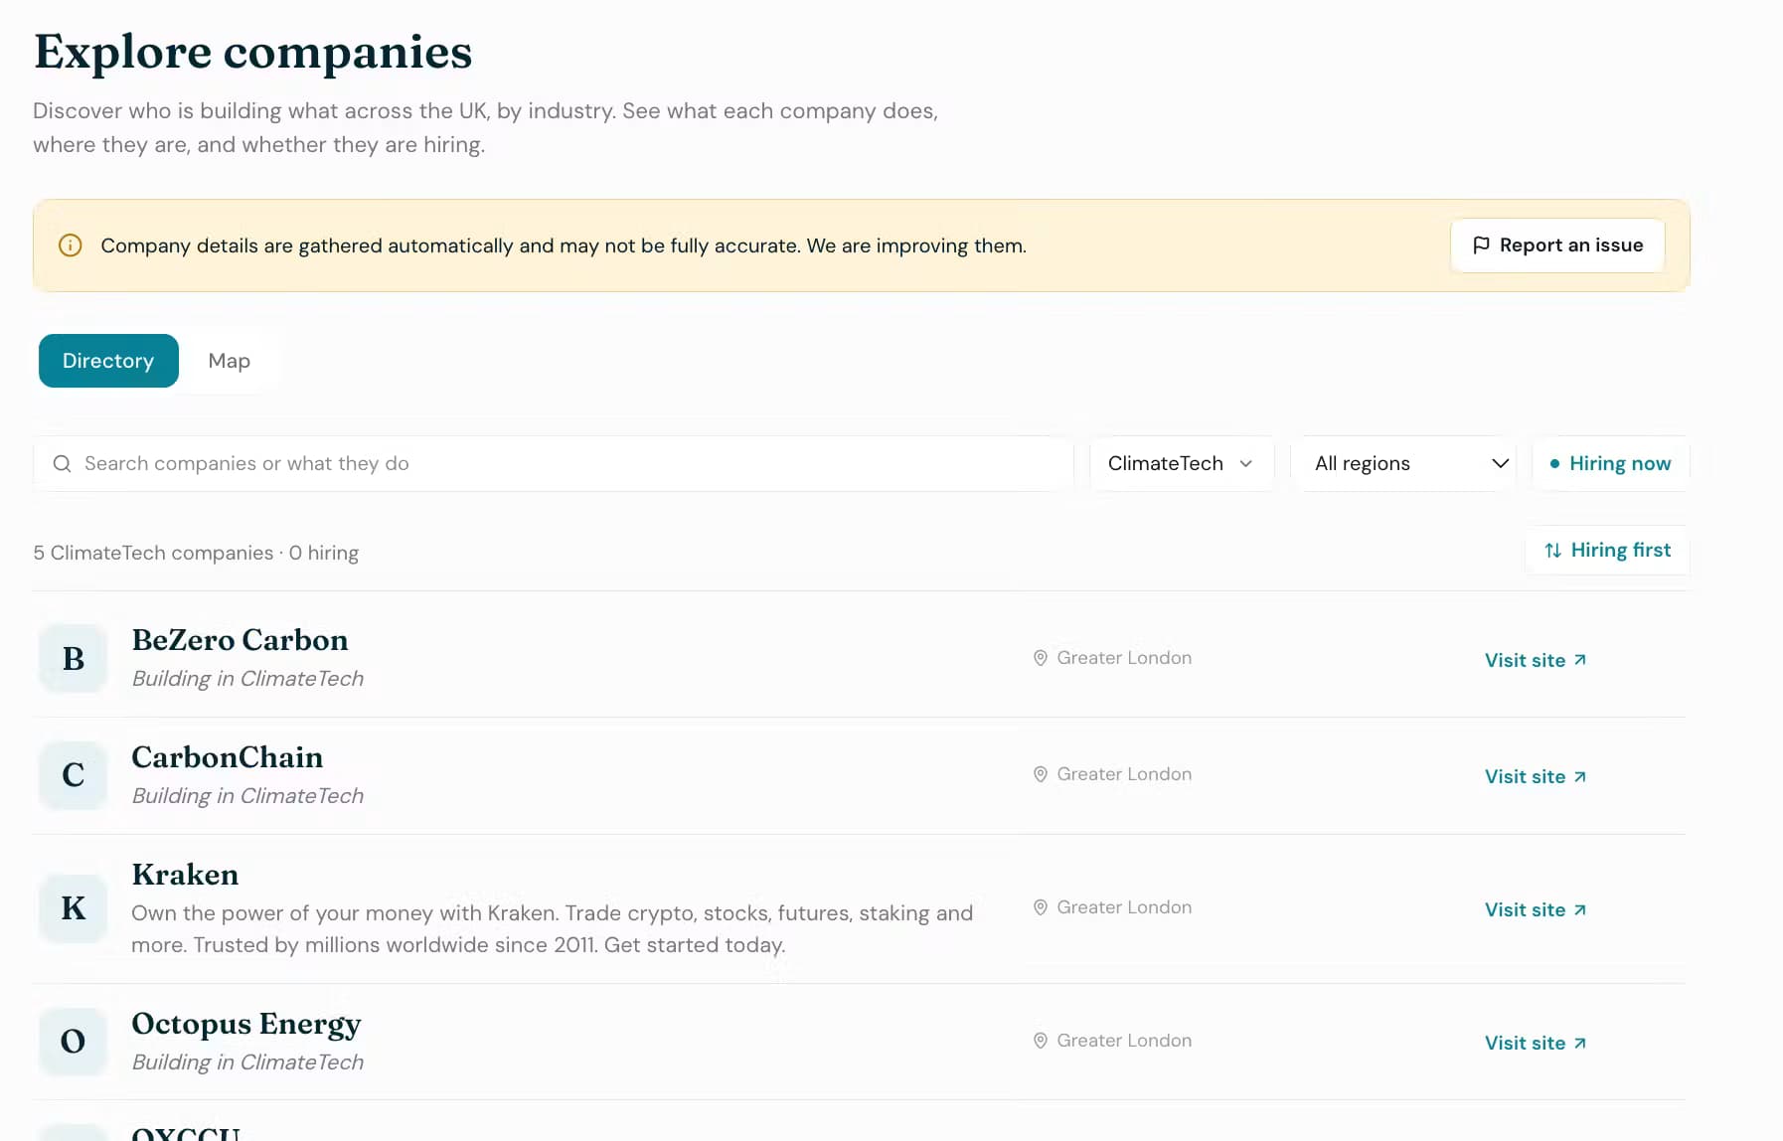
Task: Click the magnifying glass search icon
Action: point(62,464)
